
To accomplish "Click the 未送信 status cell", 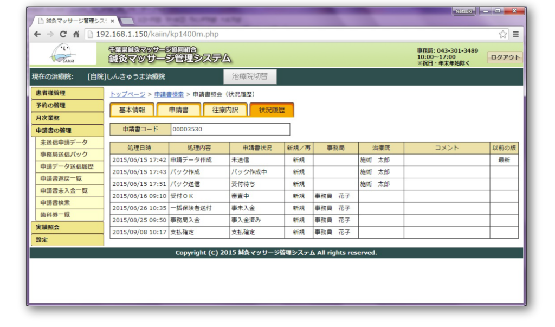I will [257, 160].
